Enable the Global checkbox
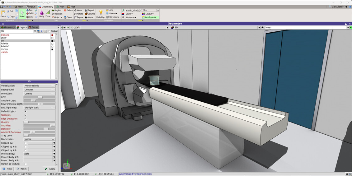The image size is (352, 176). [49, 31]
